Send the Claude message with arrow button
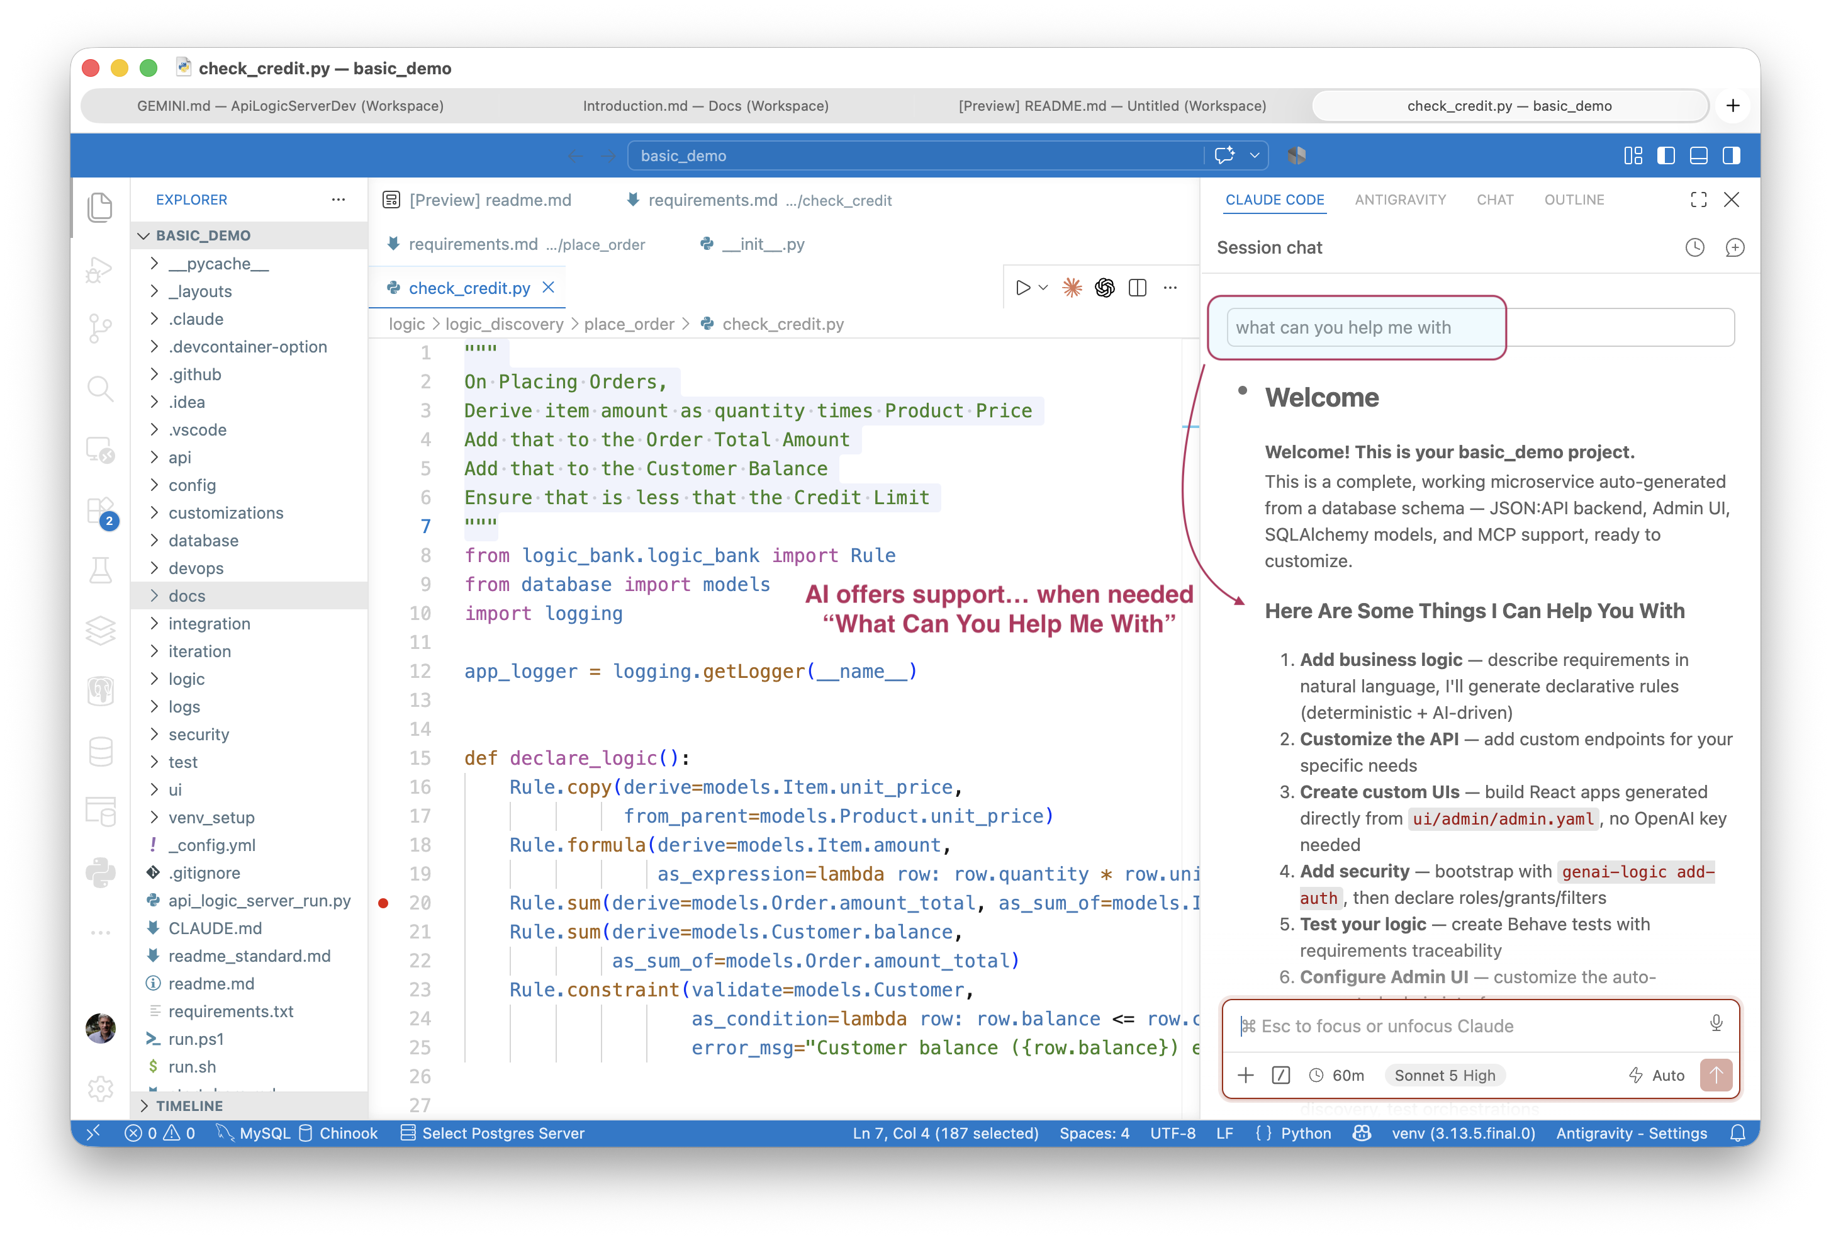This screenshot has height=1240, width=1831. (x=1715, y=1074)
